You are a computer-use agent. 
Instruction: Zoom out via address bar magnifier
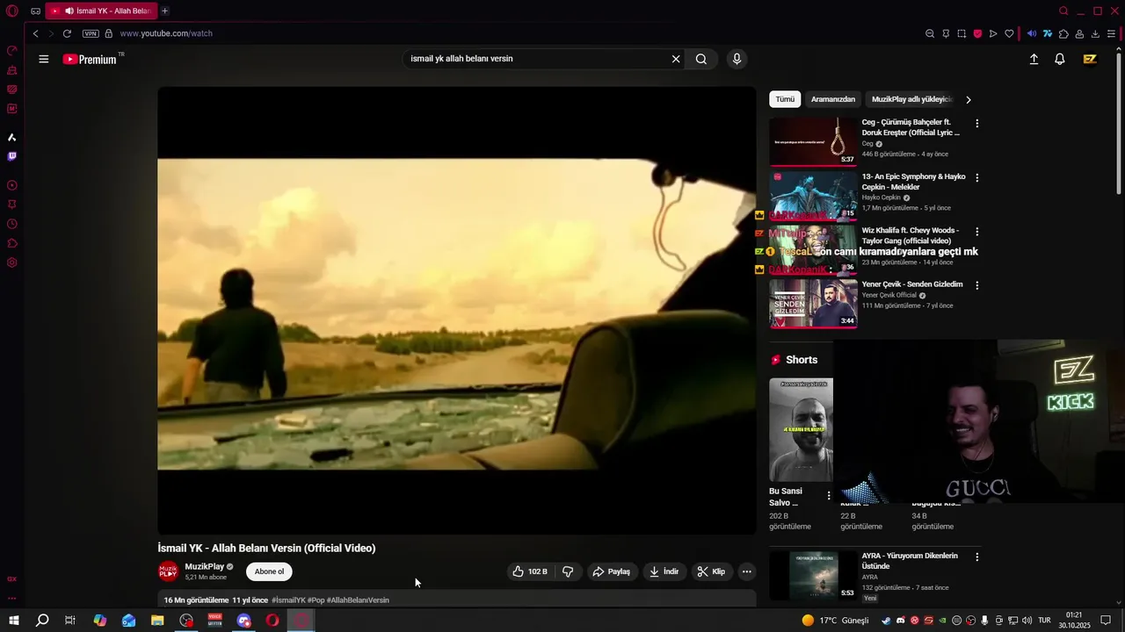(930, 33)
